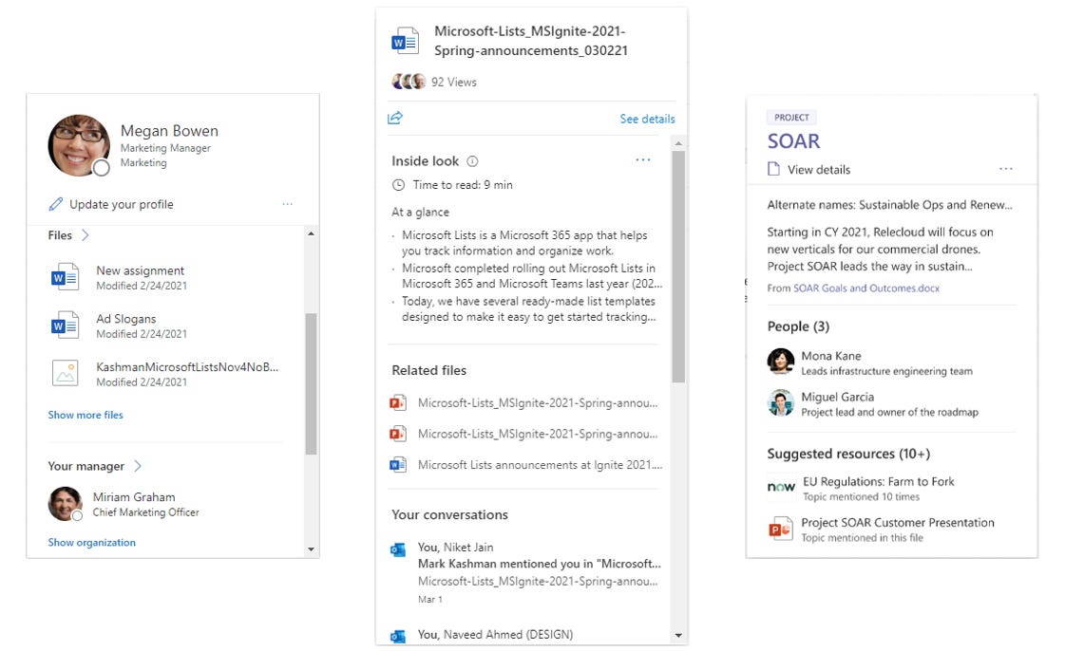The height and width of the screenshot is (651, 1065).
Task: Open the New assignment file name
Action: pyautogui.click(x=140, y=270)
